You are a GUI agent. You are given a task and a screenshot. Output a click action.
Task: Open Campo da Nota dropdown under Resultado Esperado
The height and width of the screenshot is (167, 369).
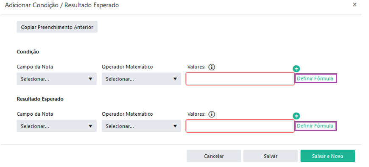(x=57, y=126)
